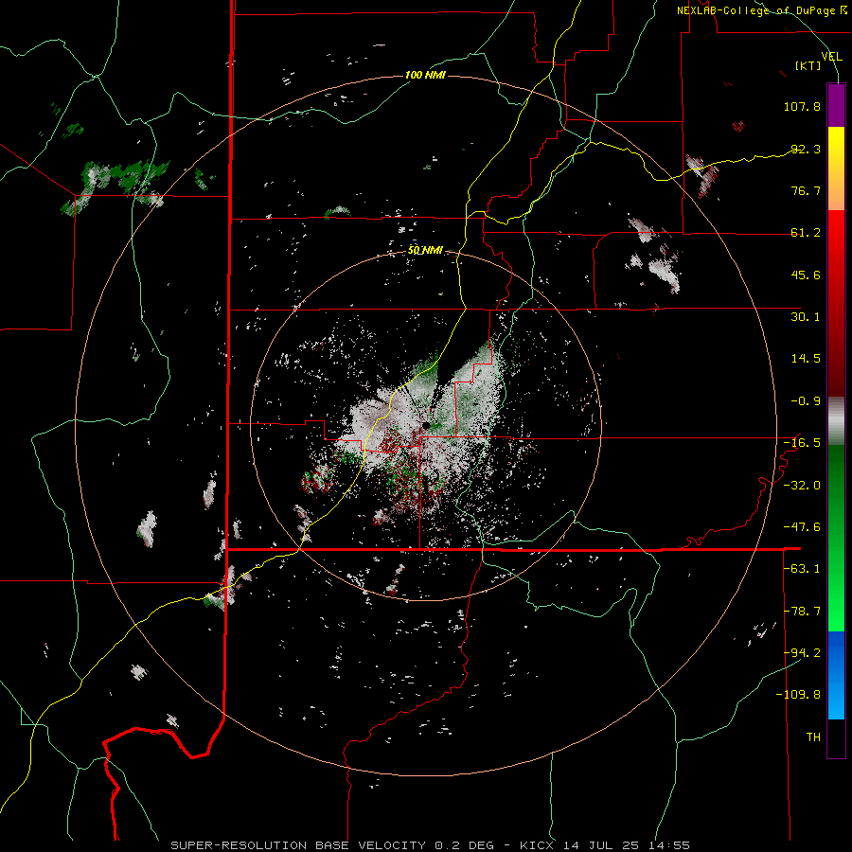Click the 107.8 legend value
The image size is (852, 852).
pyautogui.click(x=802, y=106)
